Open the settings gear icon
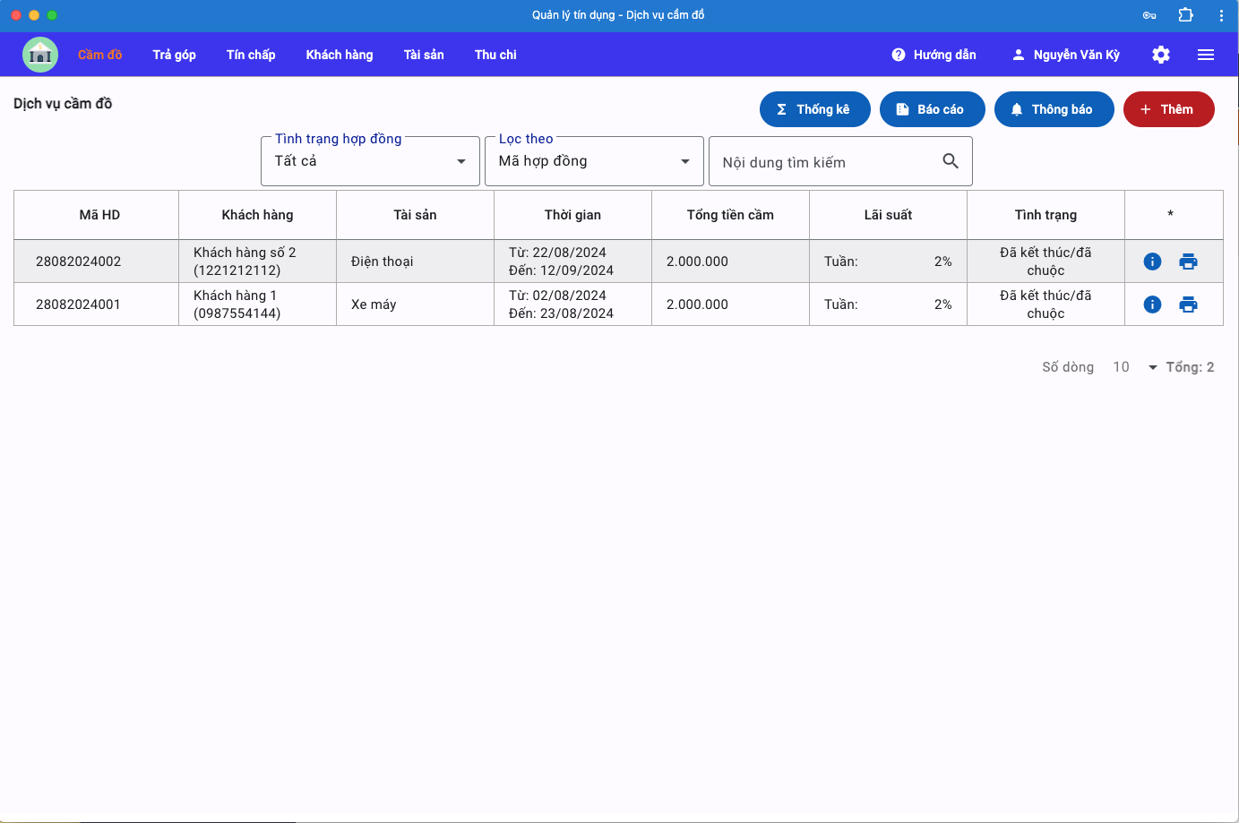This screenshot has width=1239, height=823. point(1161,55)
